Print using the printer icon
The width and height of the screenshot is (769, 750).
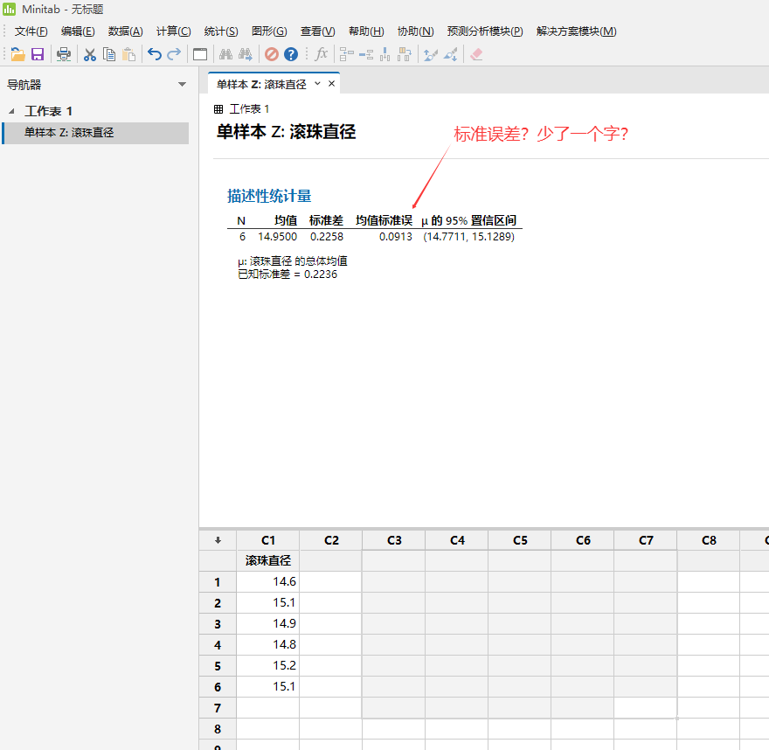[x=64, y=54]
